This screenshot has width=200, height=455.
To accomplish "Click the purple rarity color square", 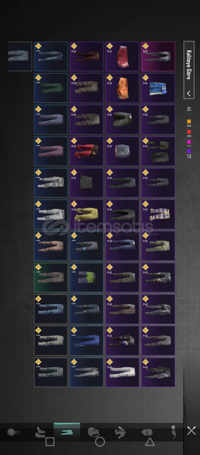I will (x=189, y=151).
